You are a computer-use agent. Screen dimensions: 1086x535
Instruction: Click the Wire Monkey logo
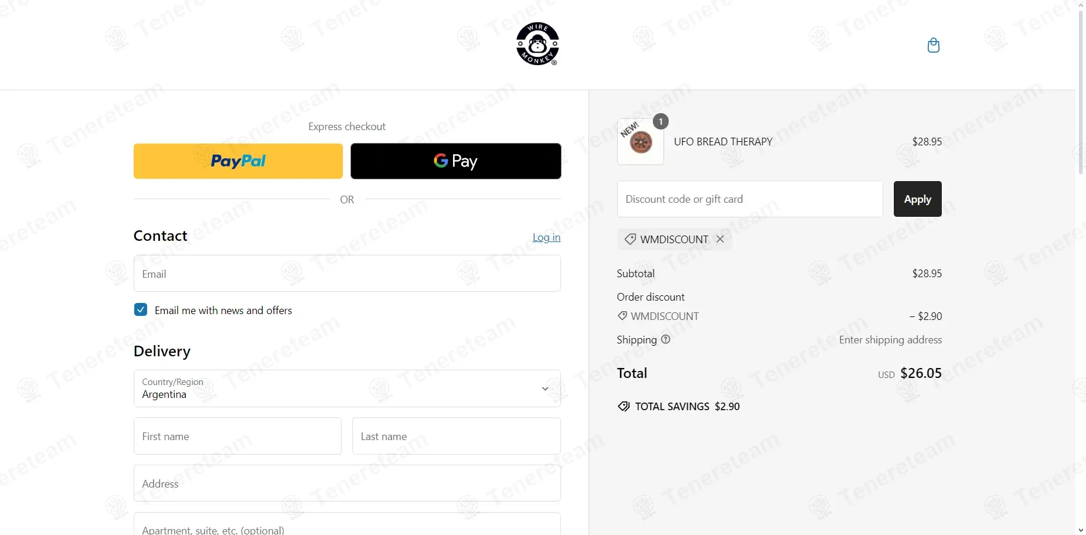coord(537,44)
